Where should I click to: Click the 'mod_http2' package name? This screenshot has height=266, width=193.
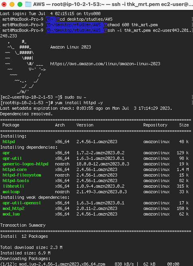(x=14, y=208)
